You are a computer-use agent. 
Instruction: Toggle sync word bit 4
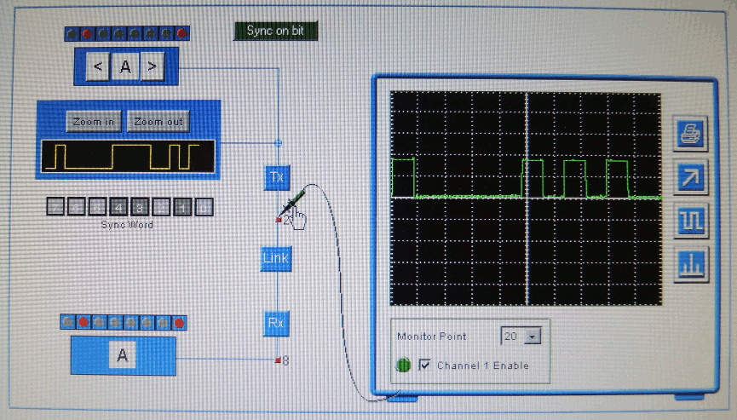[118, 207]
